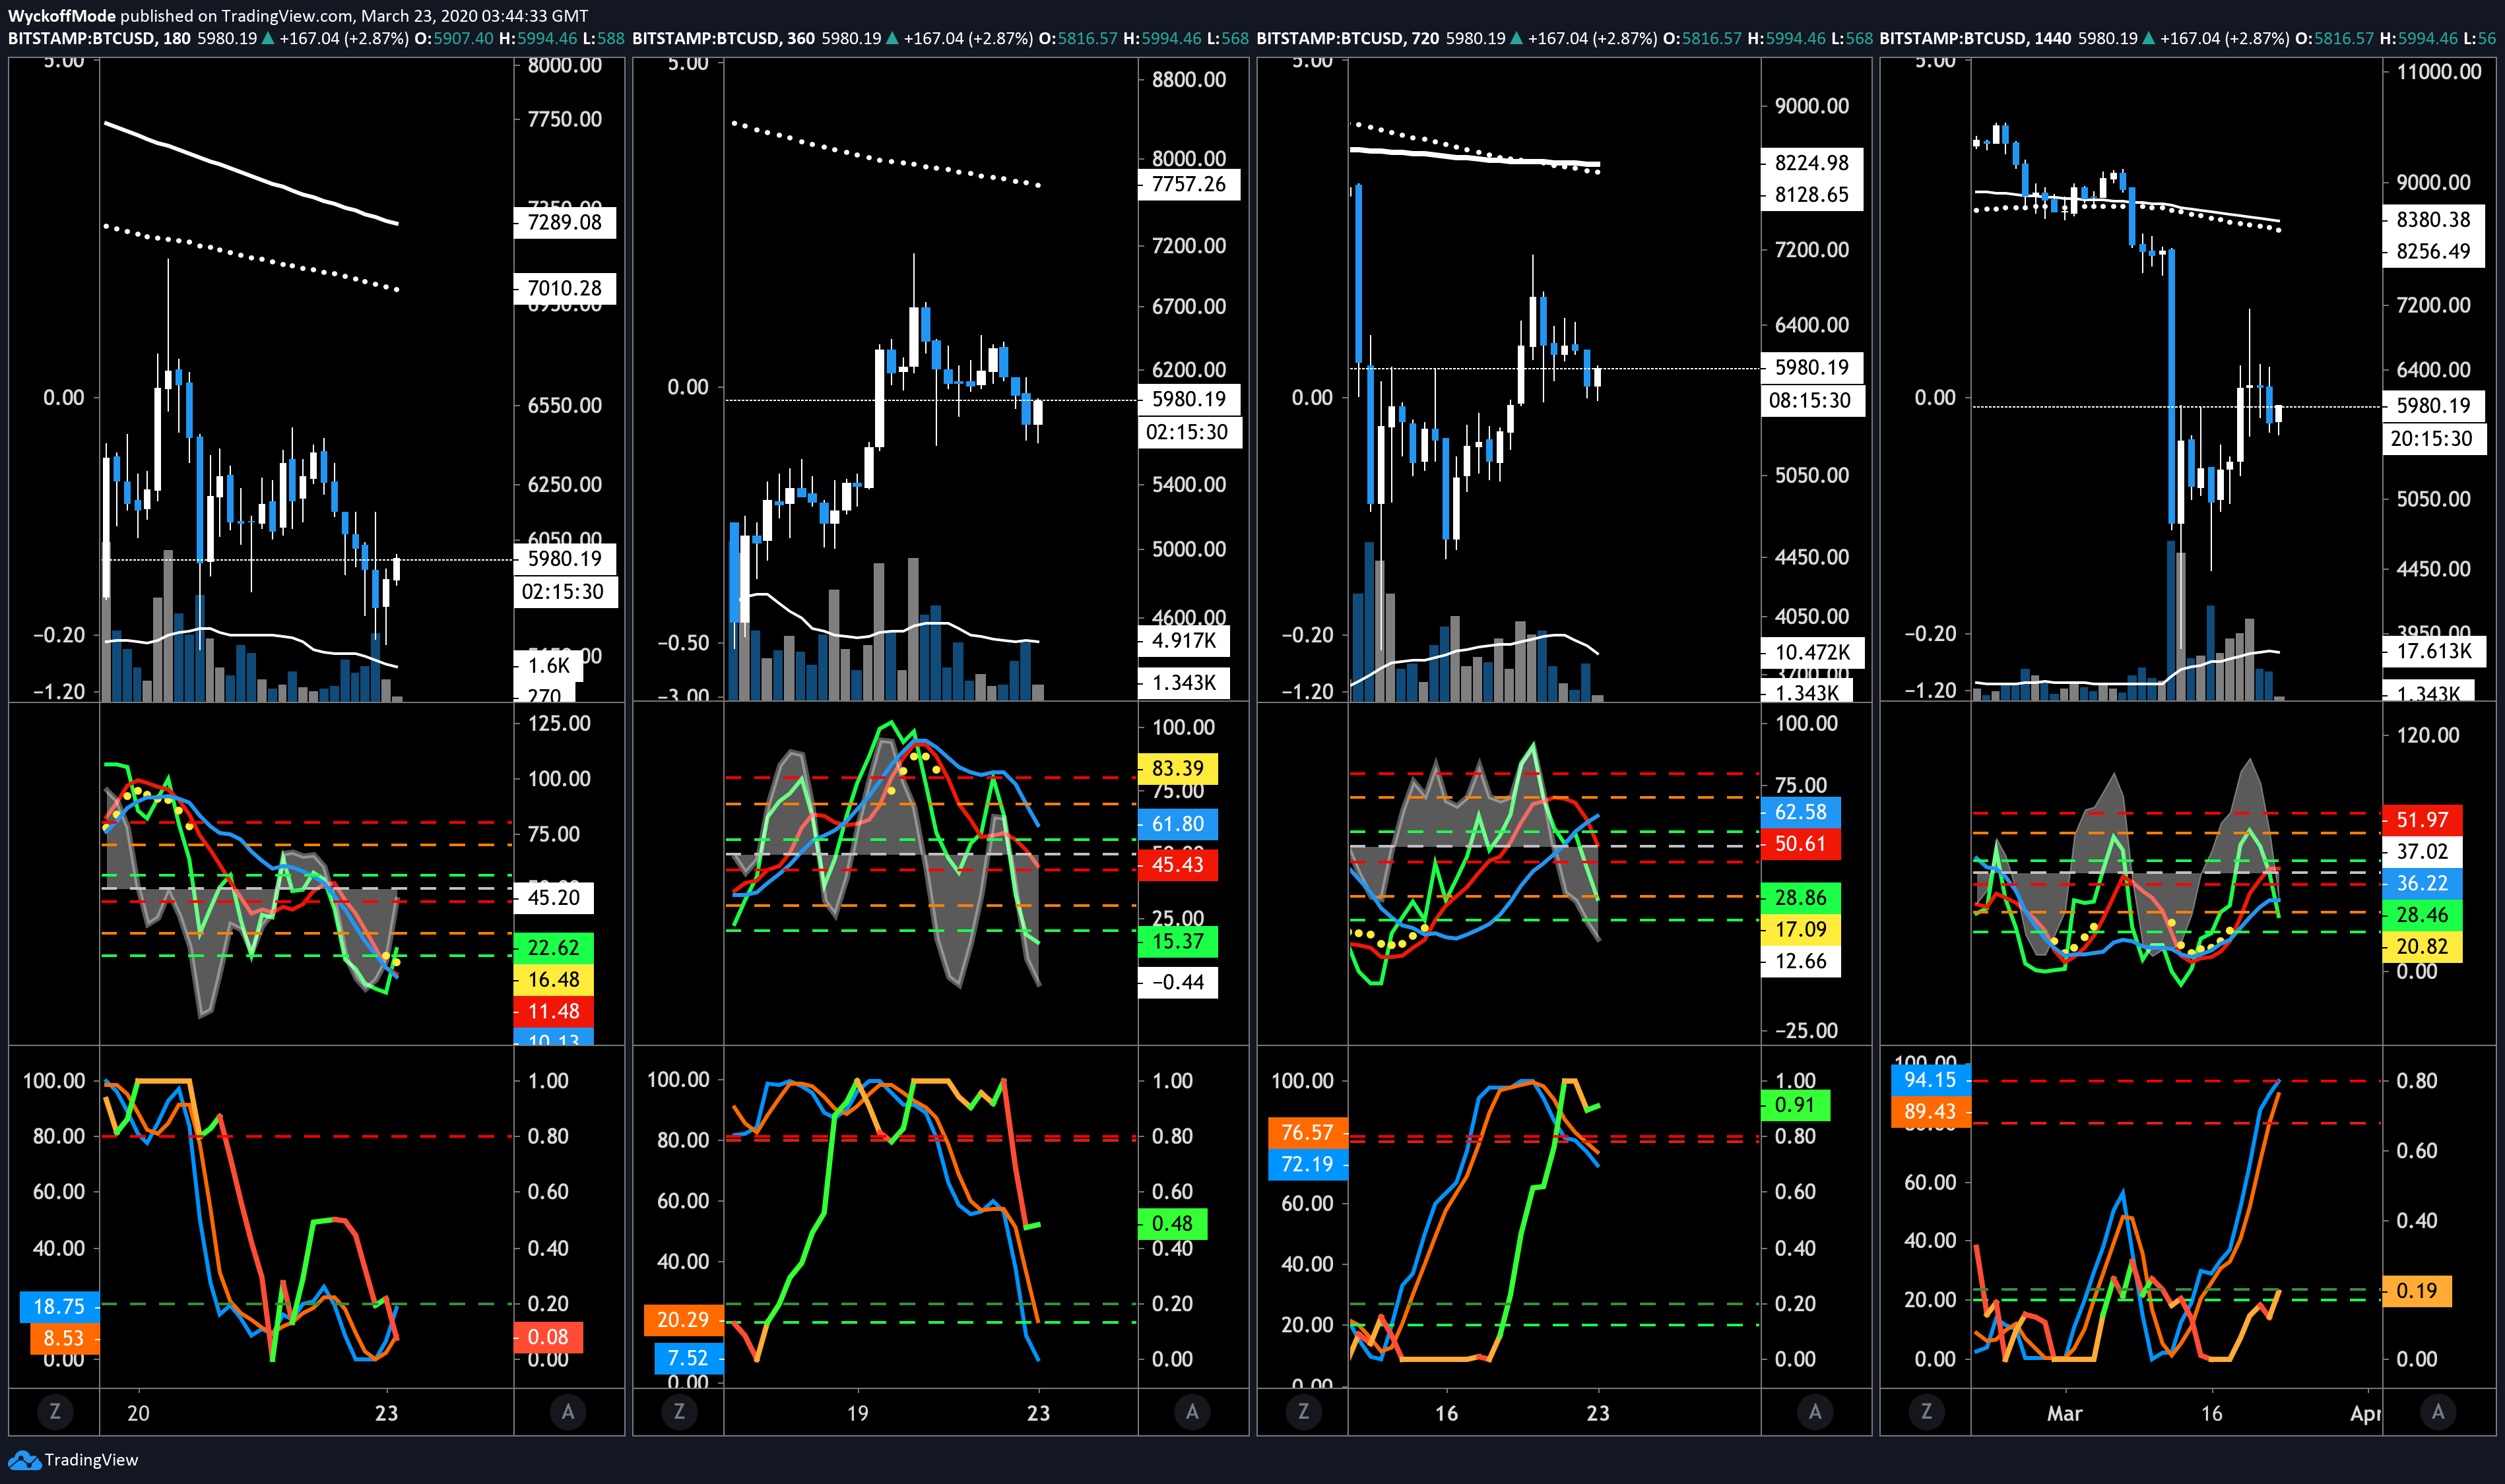2505x1484 pixels.
Task: Click the yellow 83.39 indicator label
Action: point(1179,768)
